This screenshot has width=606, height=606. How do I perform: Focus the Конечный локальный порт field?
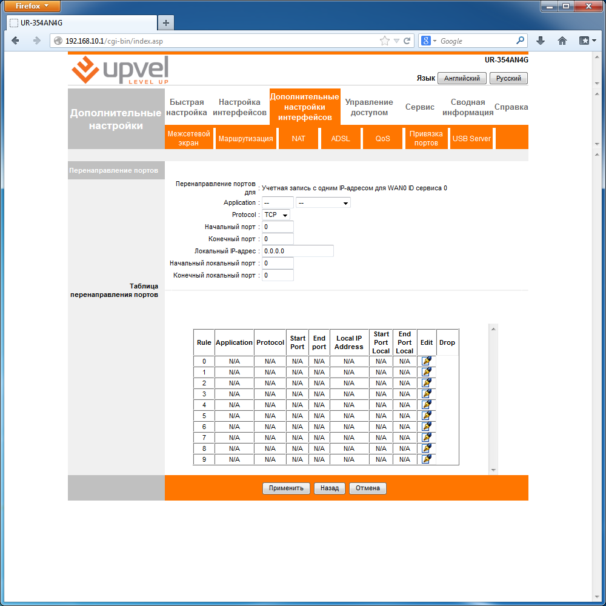[x=278, y=275]
